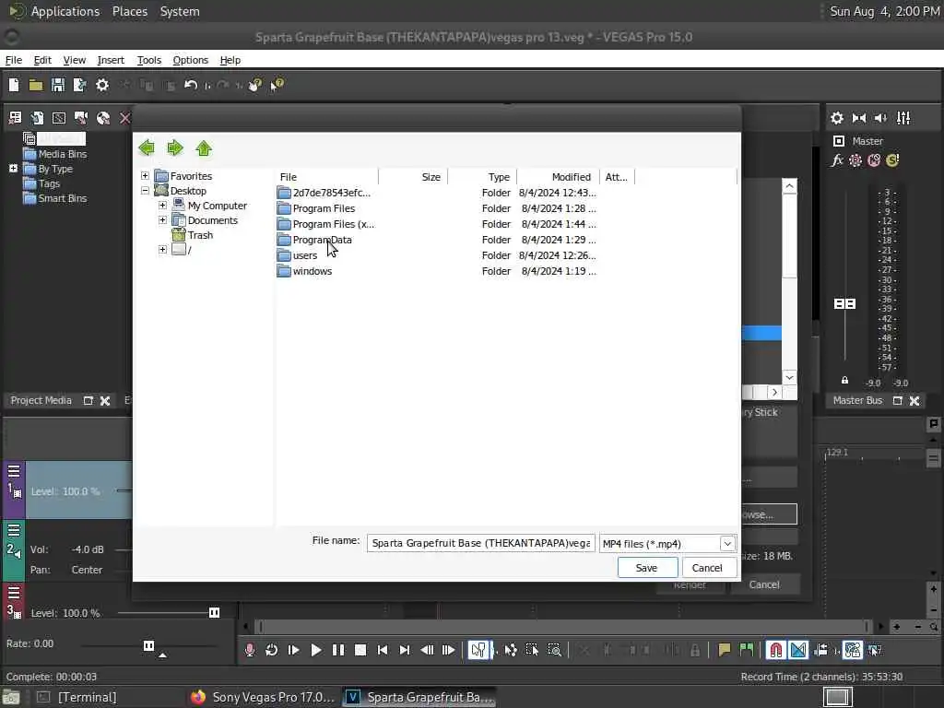Screen dimensions: 944x708
Task: Open Places menu in top panel
Action: 130,11
